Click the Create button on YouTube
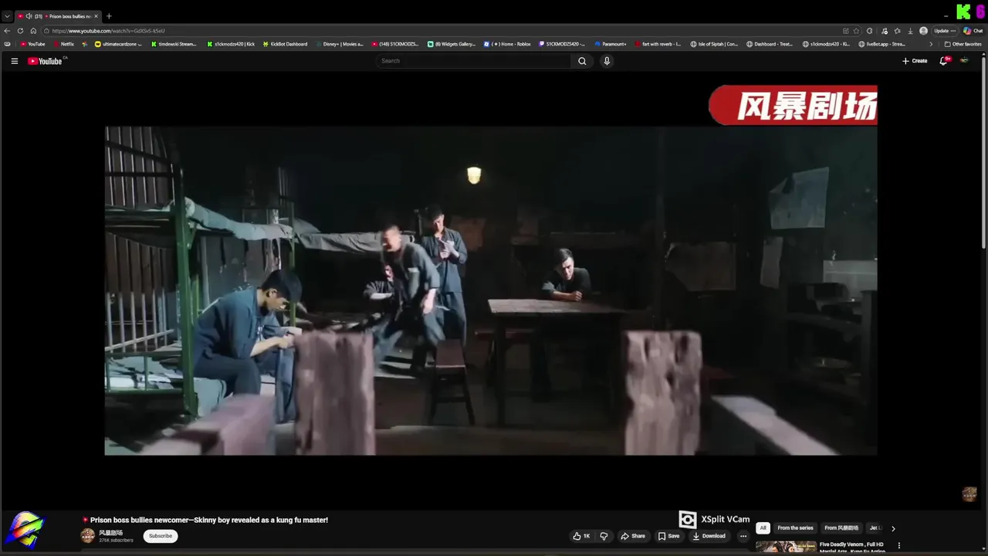The height and width of the screenshot is (556, 988). click(915, 61)
